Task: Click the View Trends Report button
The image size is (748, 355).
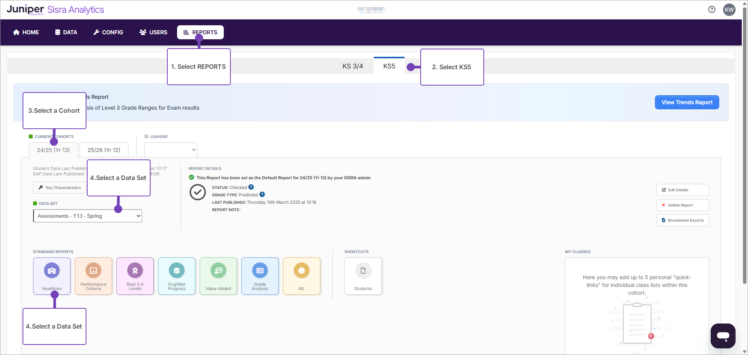Action: pyautogui.click(x=687, y=102)
